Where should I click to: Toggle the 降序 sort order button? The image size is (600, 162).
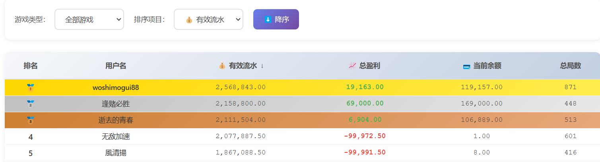click(x=276, y=20)
